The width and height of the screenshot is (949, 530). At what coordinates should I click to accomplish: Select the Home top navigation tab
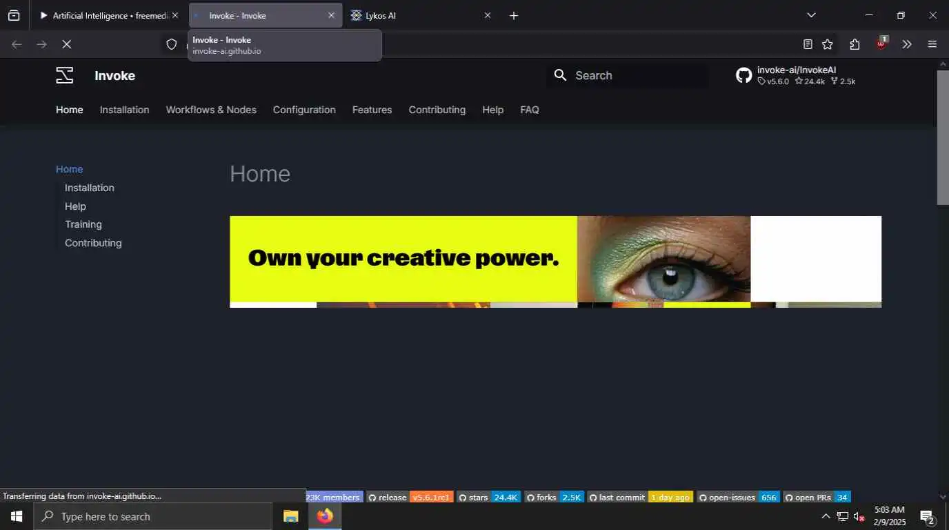69,110
